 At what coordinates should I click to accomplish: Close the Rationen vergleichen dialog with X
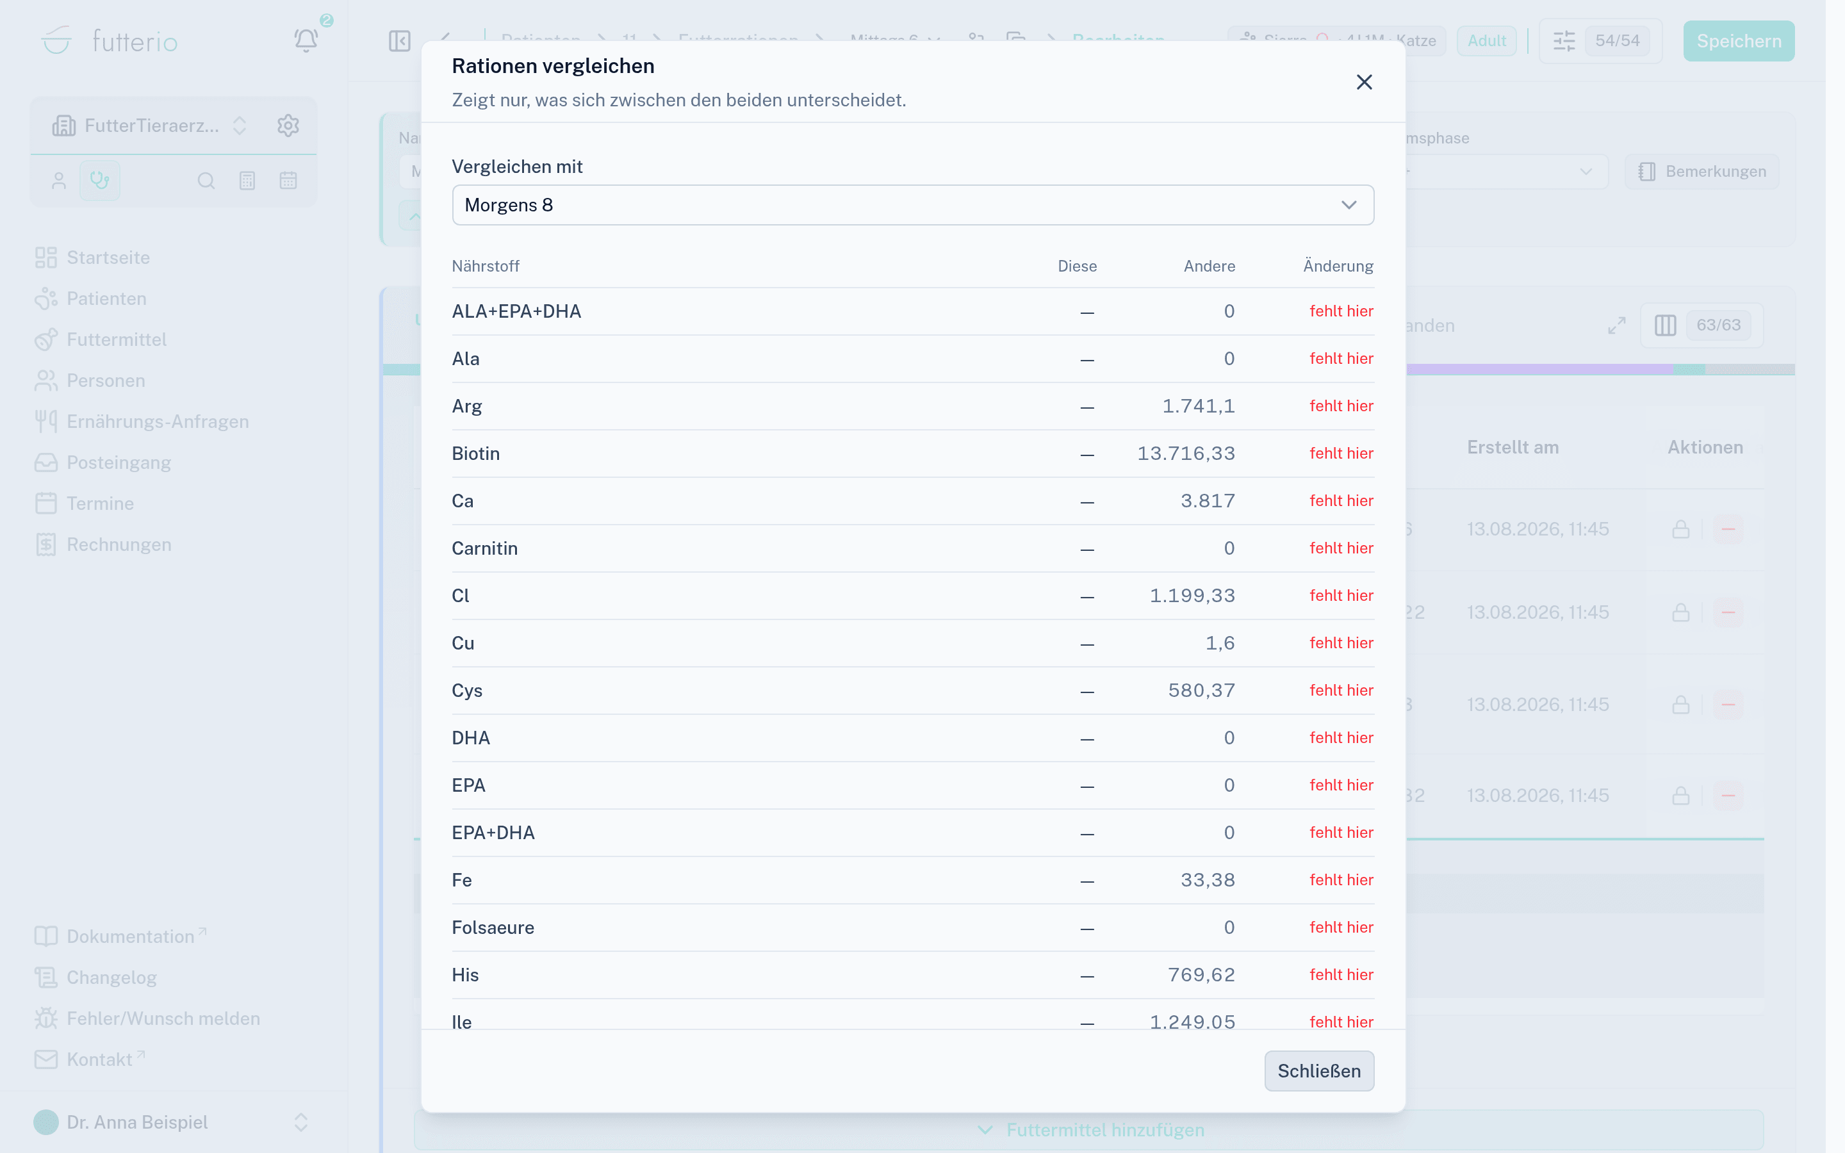tap(1364, 83)
